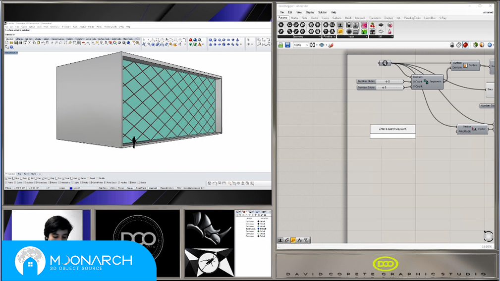Open file with Grasshopper green folder icon
Image resolution: width=500 pixels, height=281 pixels.
[280, 45]
